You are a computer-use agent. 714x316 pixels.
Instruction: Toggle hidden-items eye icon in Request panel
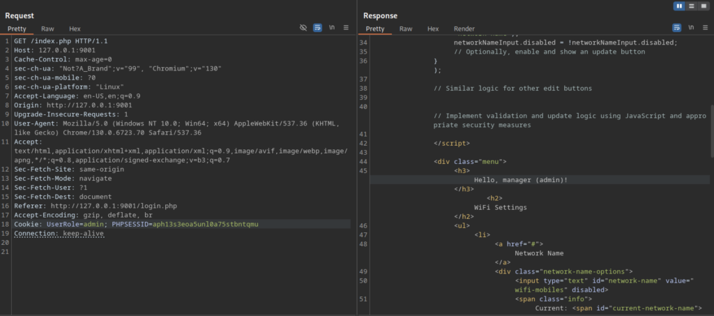303,28
